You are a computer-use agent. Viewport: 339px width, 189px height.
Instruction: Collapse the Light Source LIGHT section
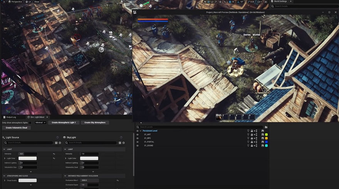tap(4, 149)
